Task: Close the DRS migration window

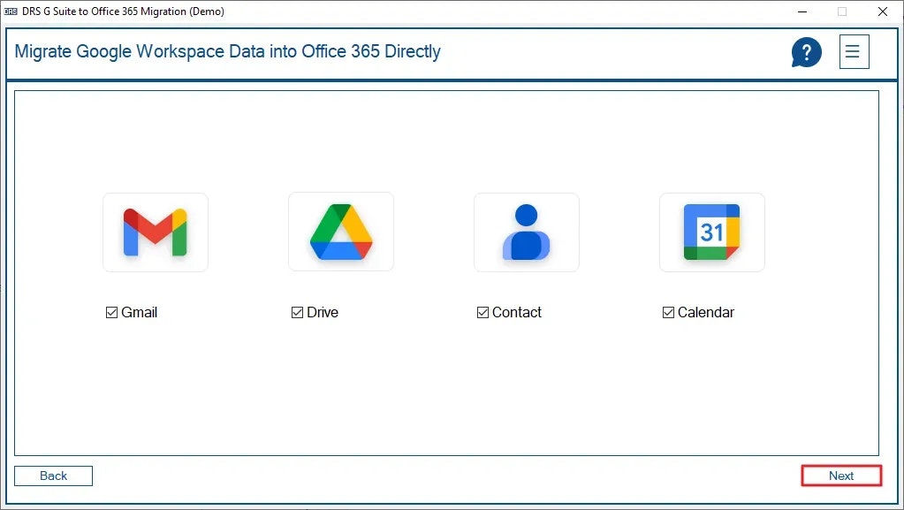Action: tap(882, 11)
